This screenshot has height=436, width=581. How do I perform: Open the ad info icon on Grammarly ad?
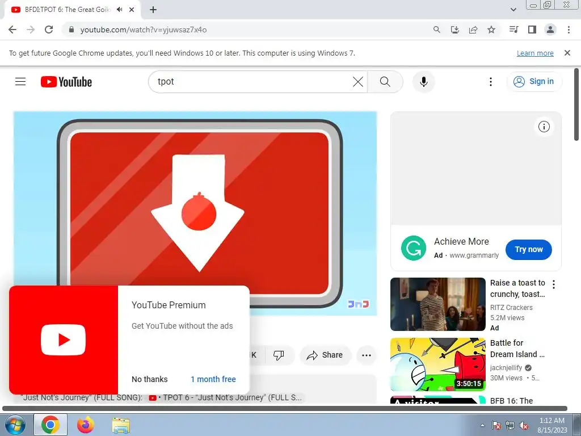[544, 127]
